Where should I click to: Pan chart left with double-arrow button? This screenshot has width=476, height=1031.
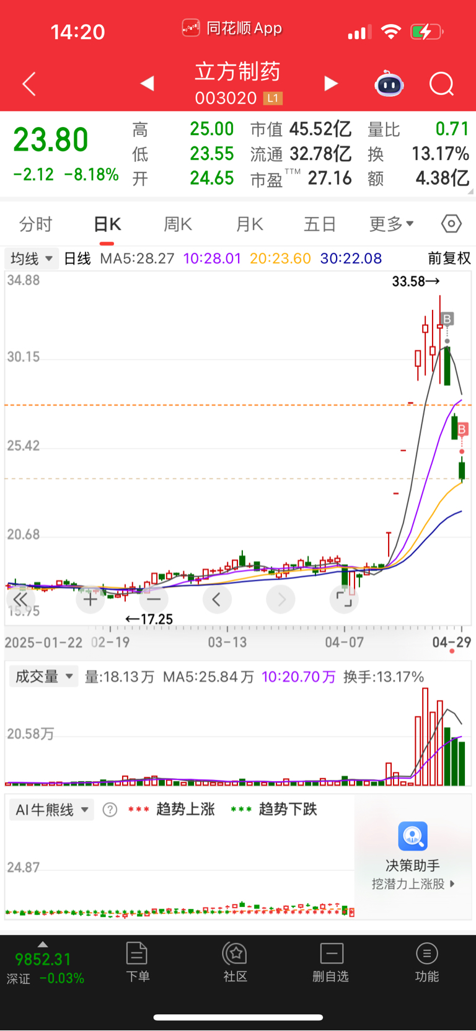click(20, 600)
